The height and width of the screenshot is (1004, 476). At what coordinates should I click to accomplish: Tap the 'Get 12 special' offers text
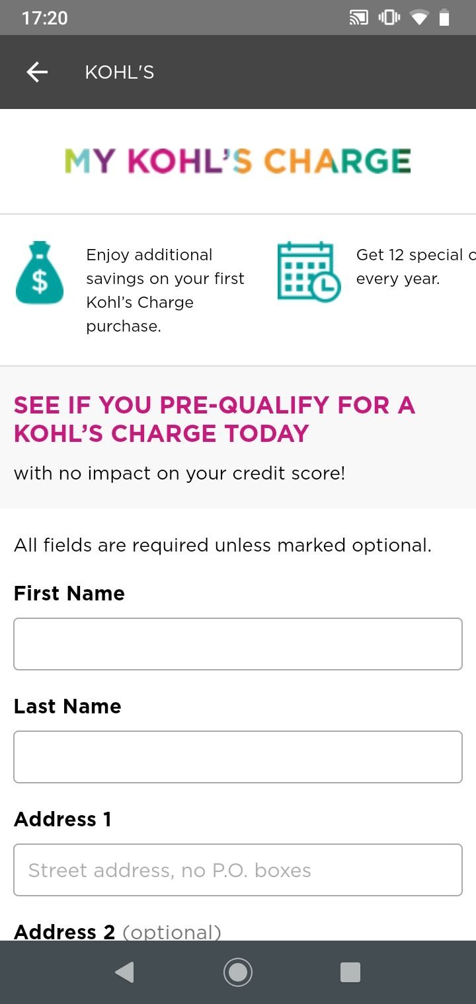pyautogui.click(x=416, y=267)
